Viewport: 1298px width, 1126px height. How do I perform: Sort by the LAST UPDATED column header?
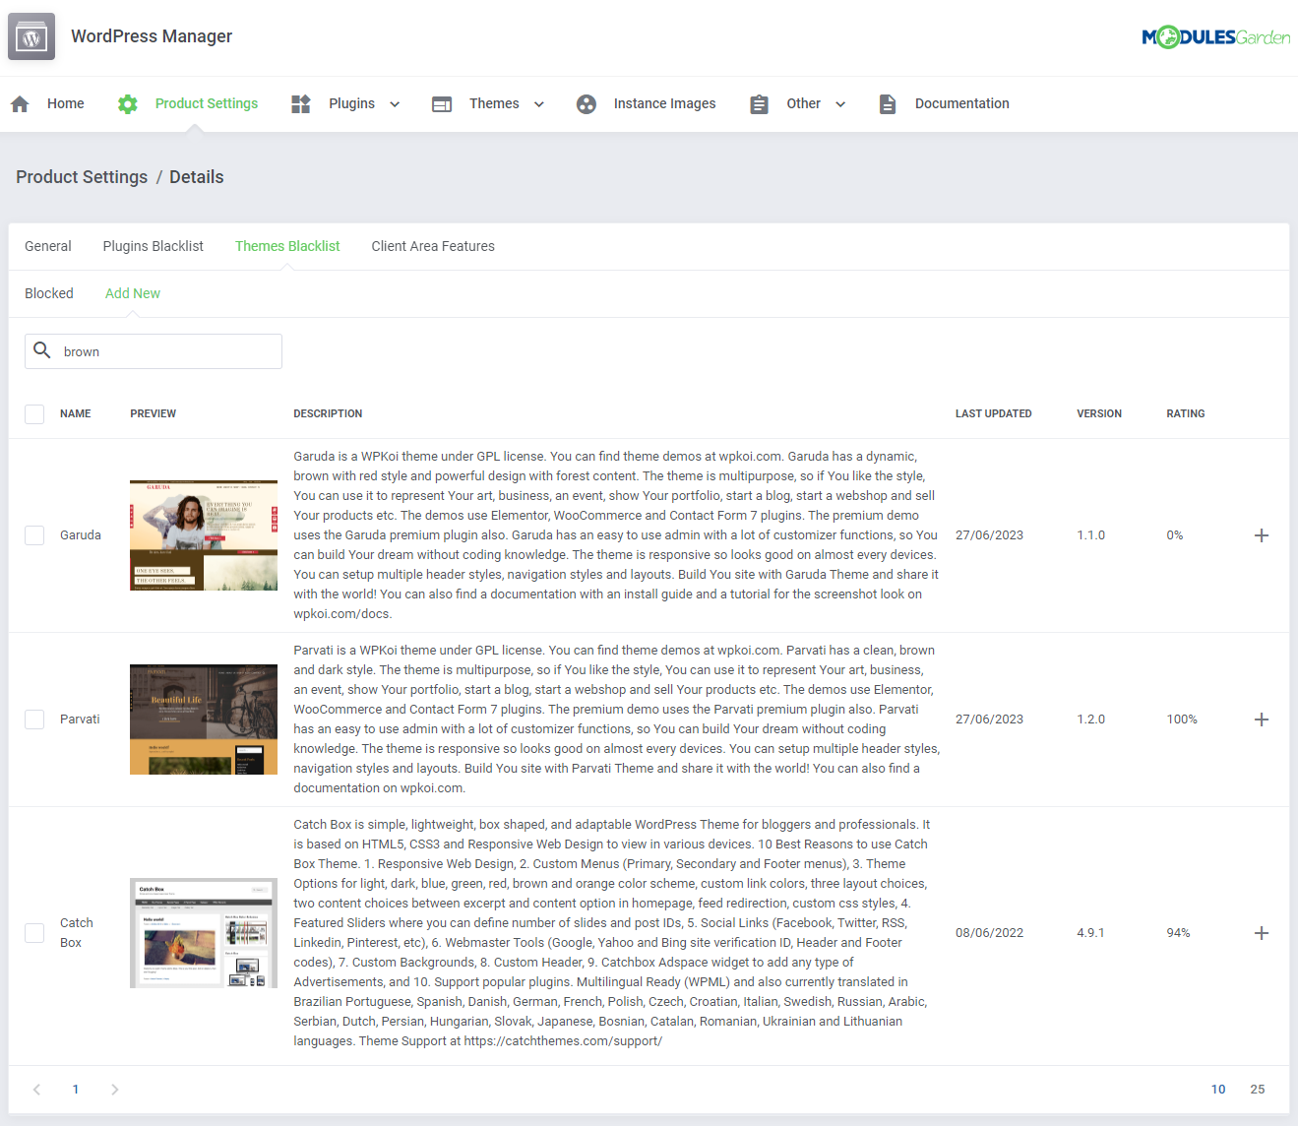click(994, 413)
